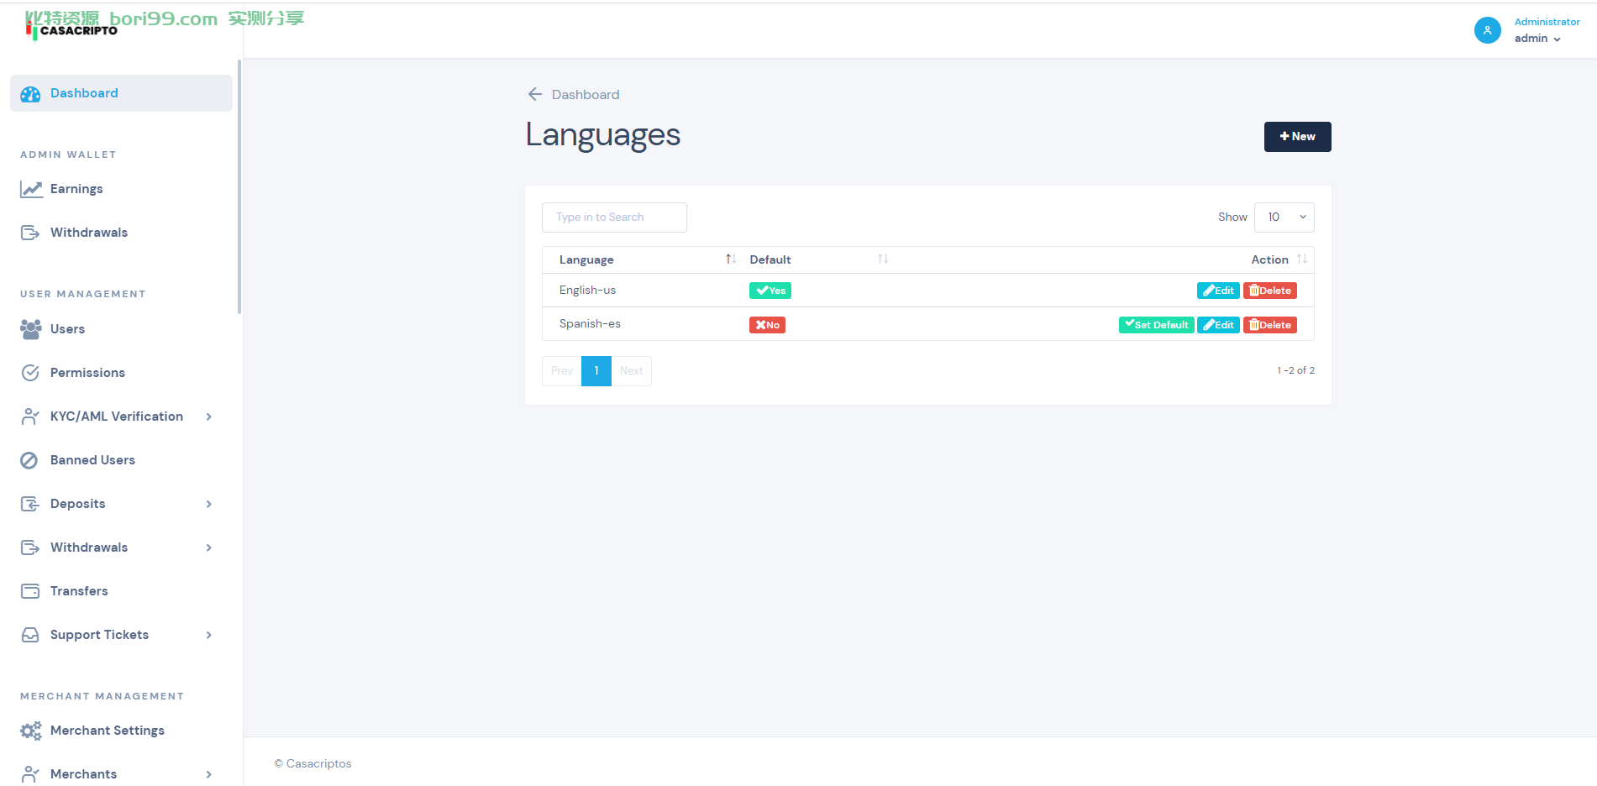Click the Earnings chart icon
1597x786 pixels.
(31, 189)
